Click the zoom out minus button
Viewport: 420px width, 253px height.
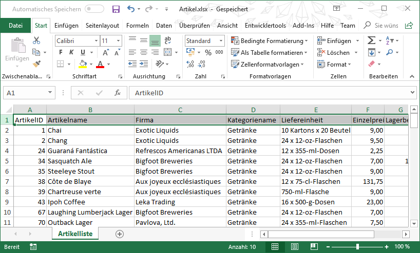(x=328, y=247)
